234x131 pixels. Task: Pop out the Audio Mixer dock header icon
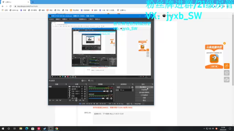coord(113,84)
